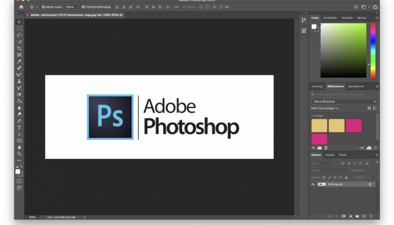This screenshot has width=394, height=225.
Task: Switch to the Muster tab
Action: pos(362,18)
